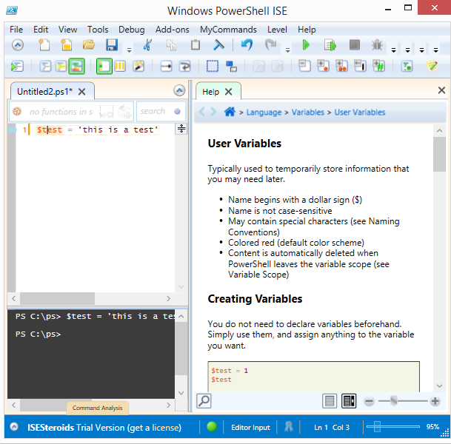Click the debug bug icon
Viewport: 451px width, 444px height.
pyautogui.click(x=377, y=45)
